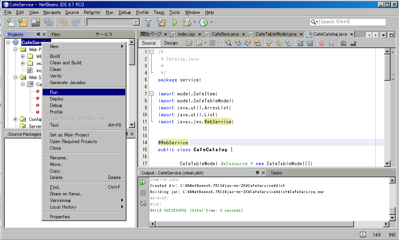Open Properties from the context menu

84,217
